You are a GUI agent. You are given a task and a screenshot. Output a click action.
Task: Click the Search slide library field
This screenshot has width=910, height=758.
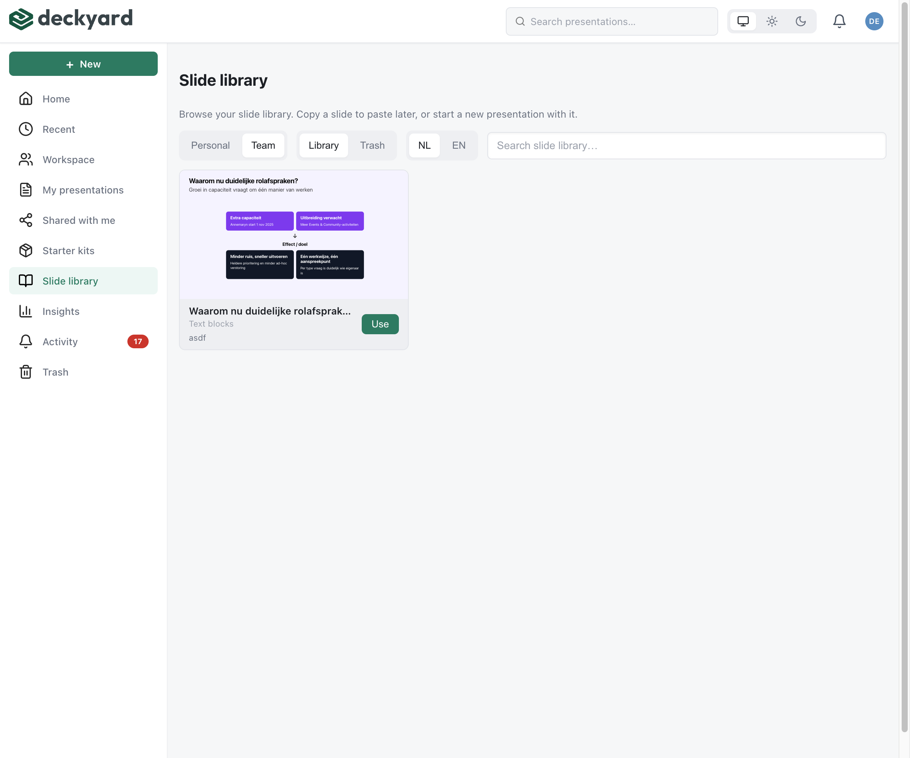(686, 146)
